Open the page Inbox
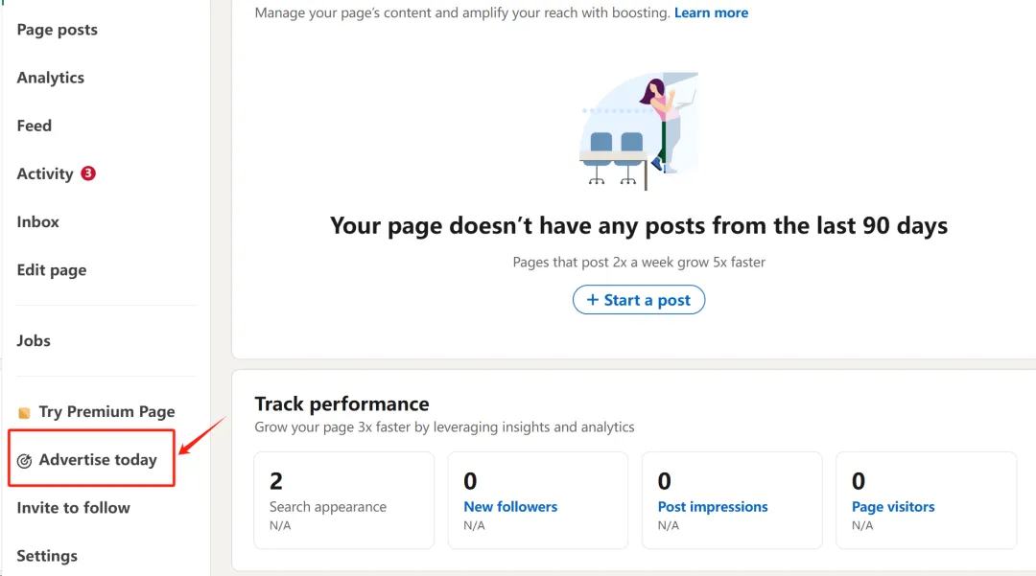This screenshot has height=576, width=1036. 38,221
